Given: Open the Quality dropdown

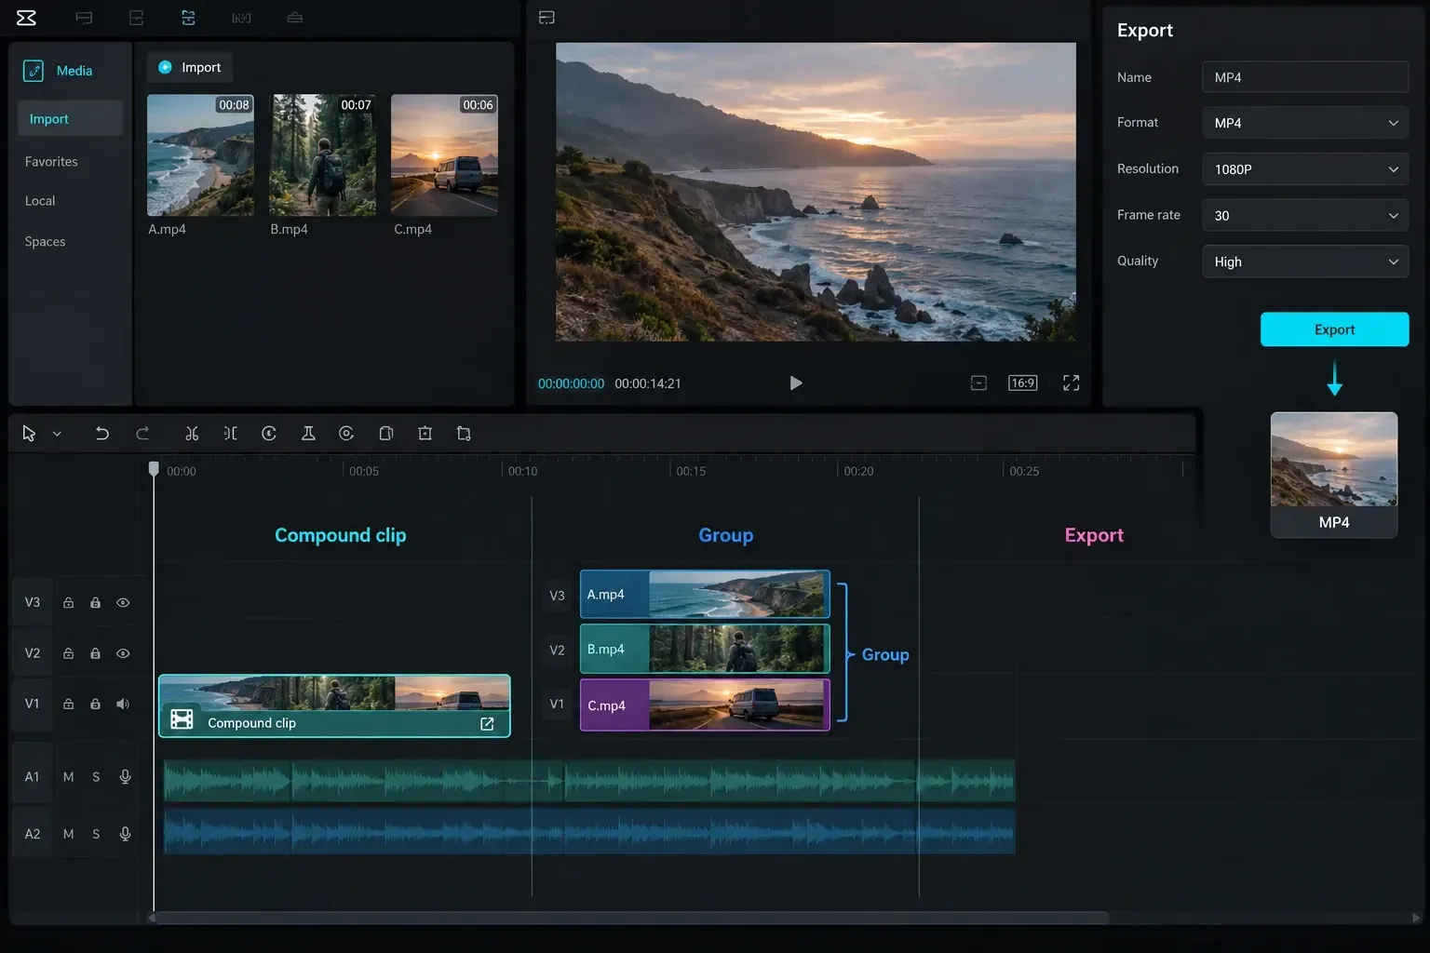Looking at the screenshot, I should click(1305, 262).
